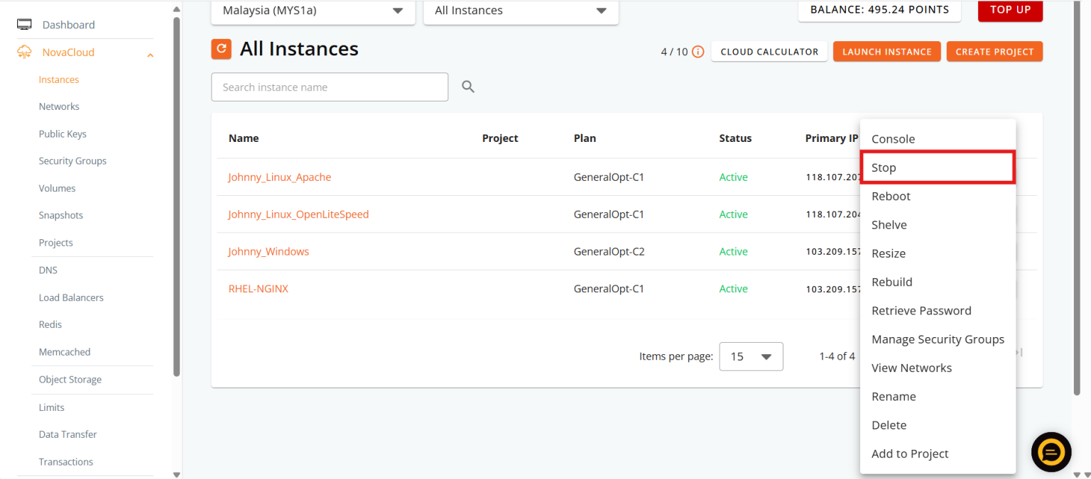The image size is (1091, 479).
Task: Open Security Groups in the sidebar
Action: click(72, 161)
